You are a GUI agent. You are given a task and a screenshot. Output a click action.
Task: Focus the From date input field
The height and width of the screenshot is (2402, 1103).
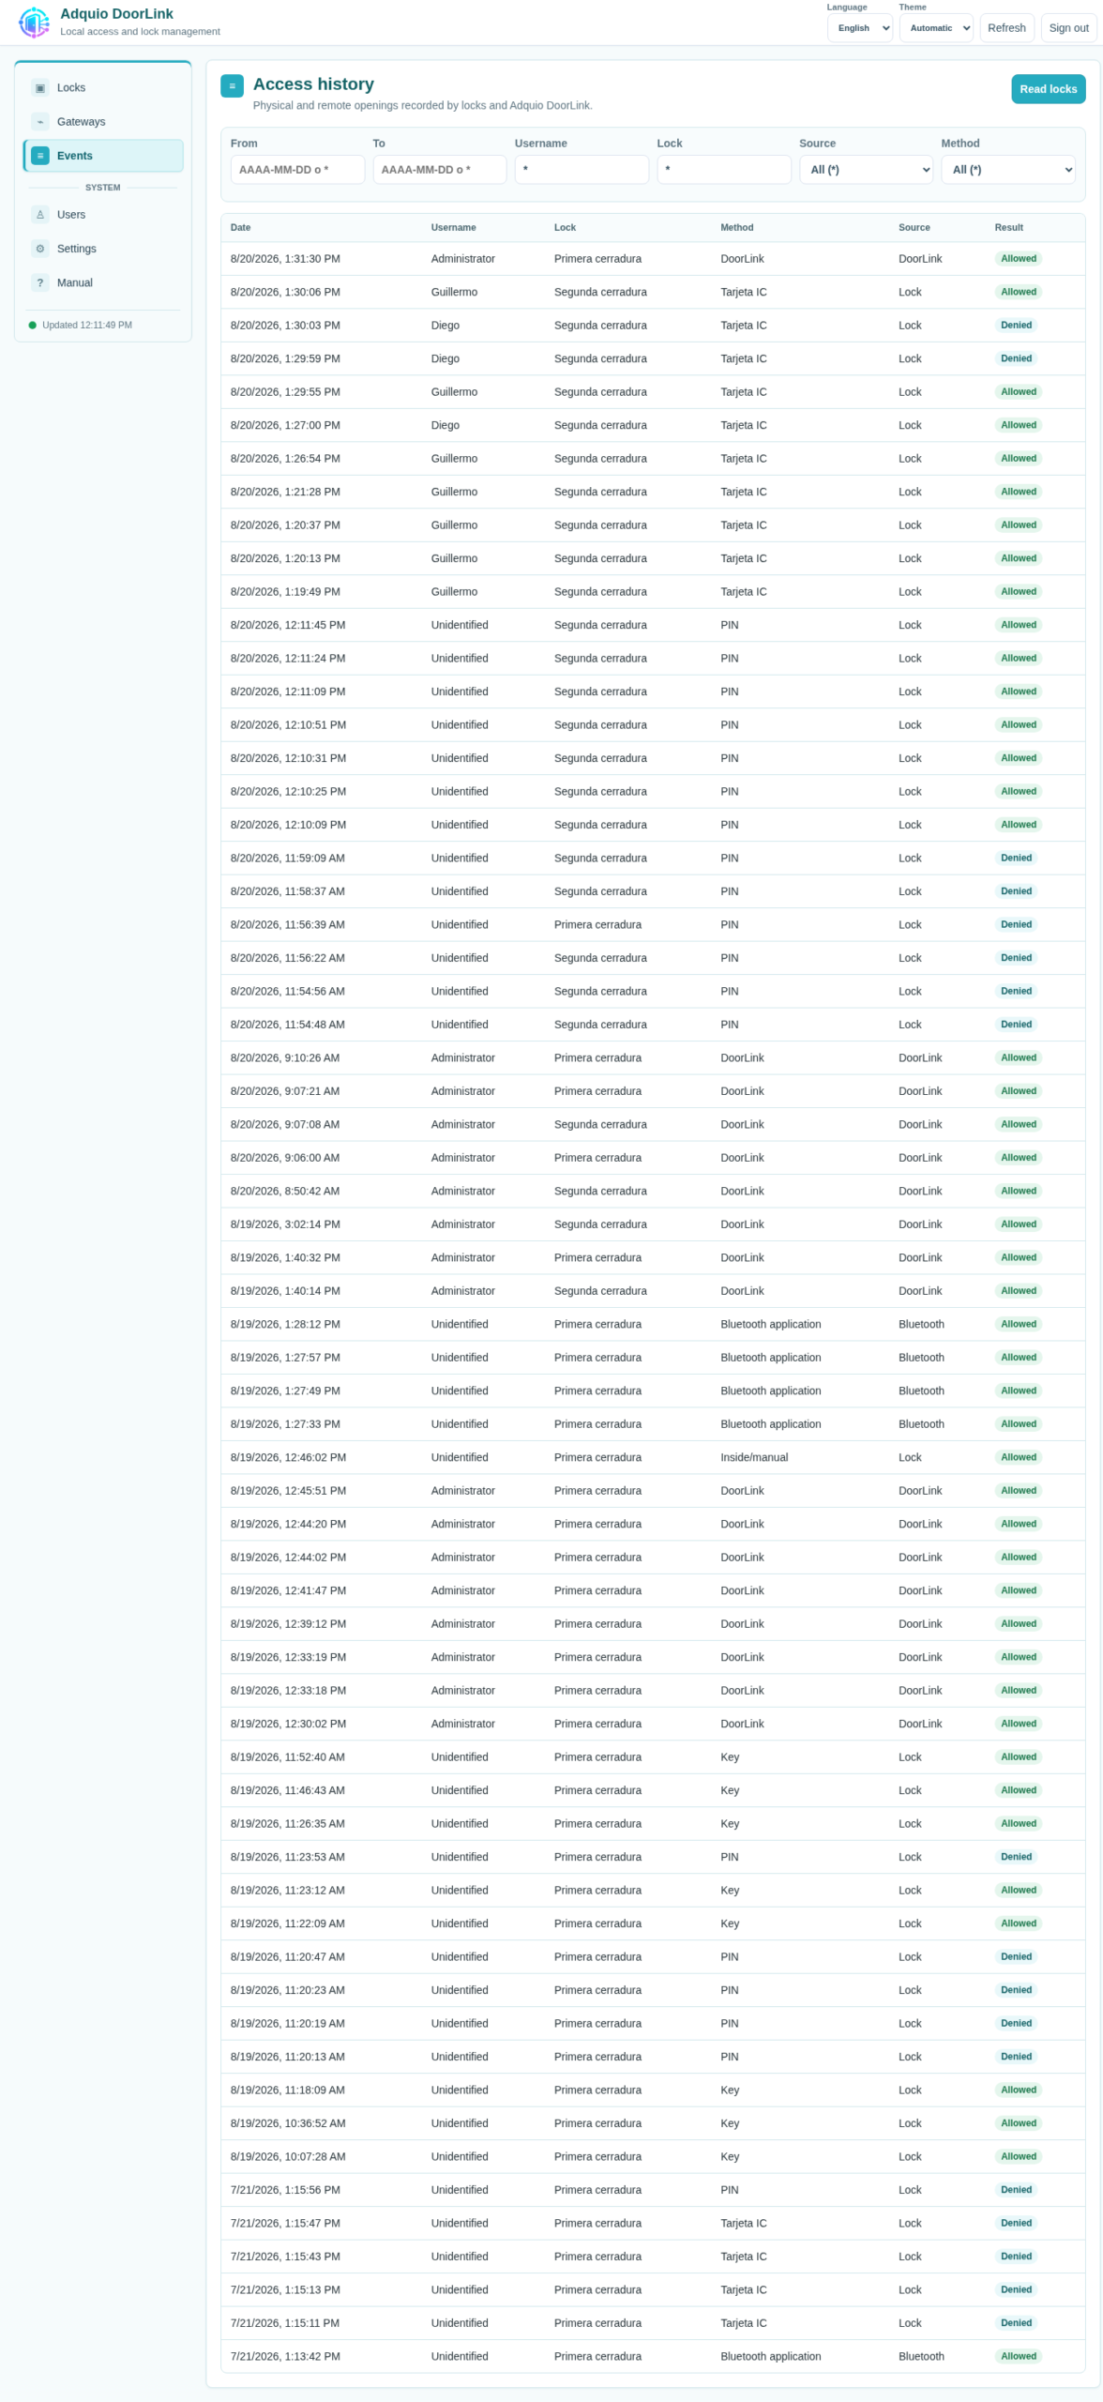click(297, 170)
